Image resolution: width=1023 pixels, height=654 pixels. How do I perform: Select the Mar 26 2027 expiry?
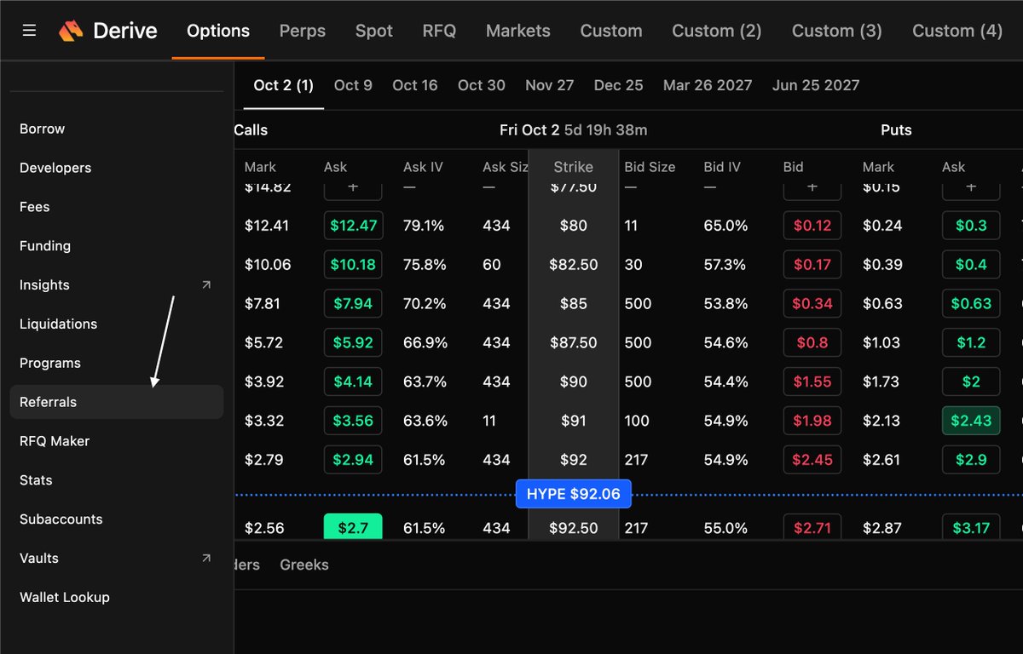pyautogui.click(x=708, y=85)
